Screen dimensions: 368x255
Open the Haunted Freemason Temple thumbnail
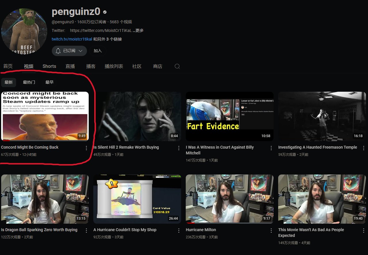[x=322, y=116]
